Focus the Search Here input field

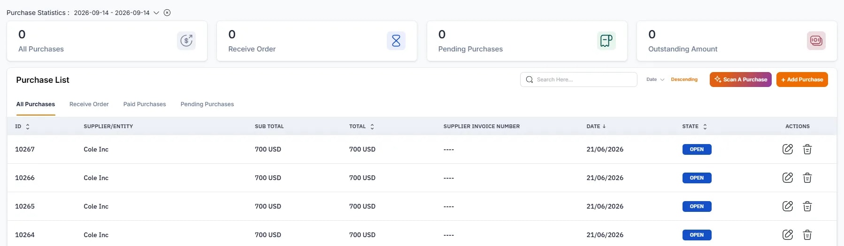[578, 80]
